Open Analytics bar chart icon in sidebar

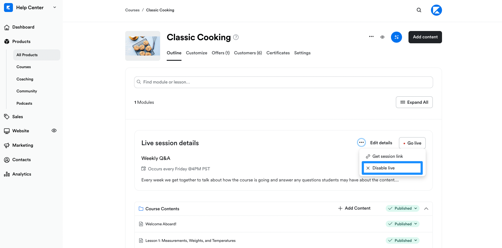7,174
